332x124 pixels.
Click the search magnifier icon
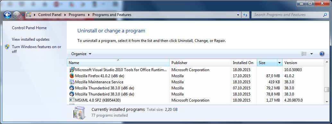[325, 15]
